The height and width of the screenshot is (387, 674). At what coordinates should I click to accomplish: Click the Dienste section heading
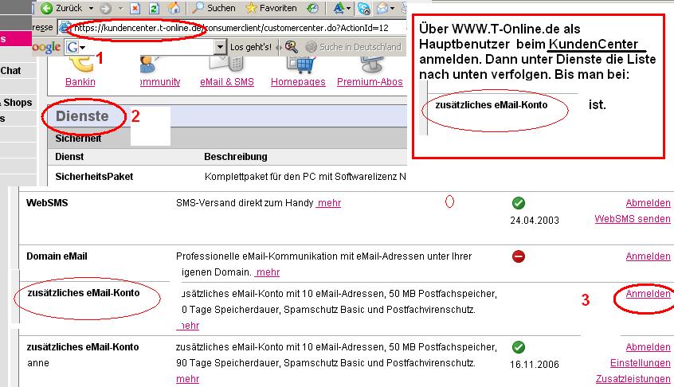(x=82, y=116)
